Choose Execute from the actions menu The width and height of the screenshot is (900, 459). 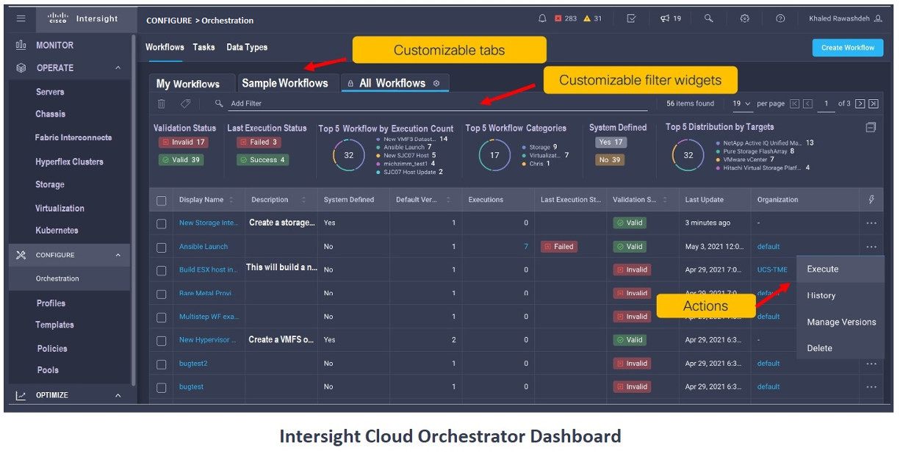click(823, 270)
